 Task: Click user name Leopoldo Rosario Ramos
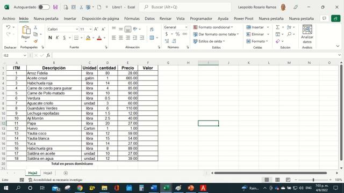click(257, 7)
